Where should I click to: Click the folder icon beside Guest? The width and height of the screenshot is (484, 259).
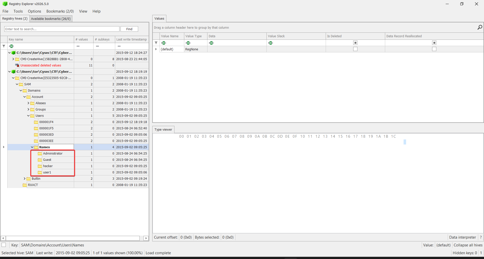point(40,160)
